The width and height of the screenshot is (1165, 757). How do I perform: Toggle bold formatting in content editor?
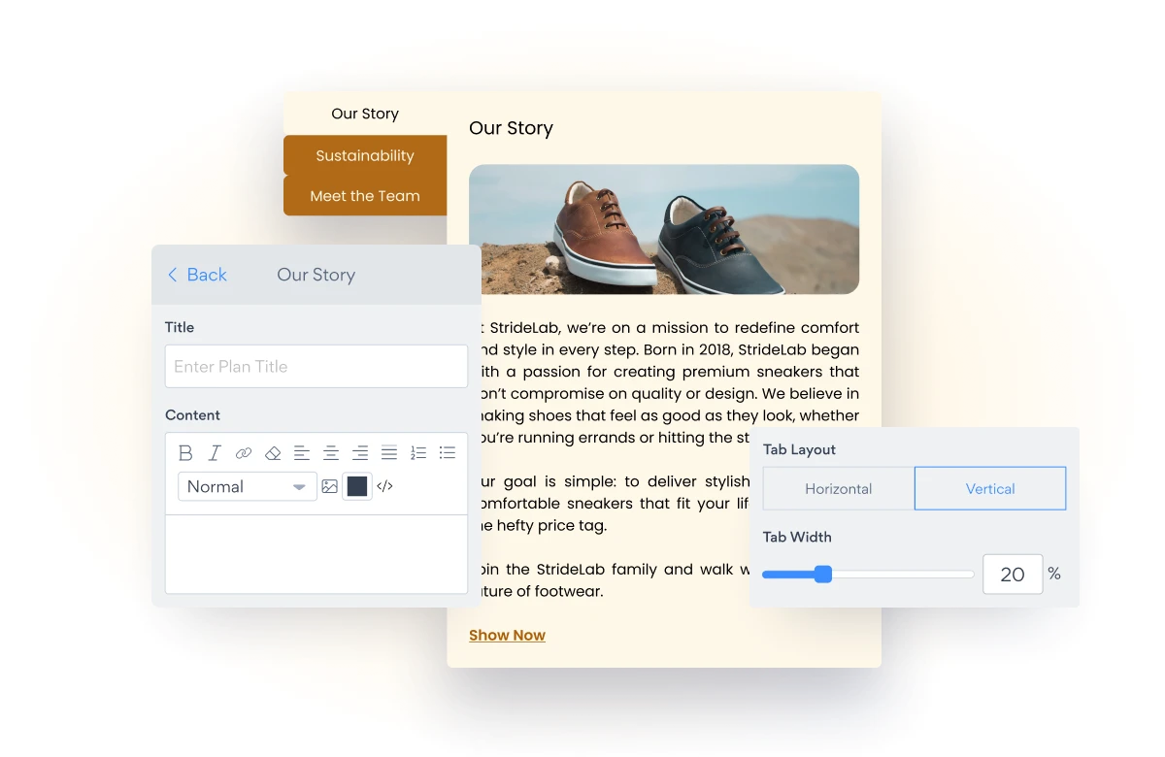click(186, 453)
